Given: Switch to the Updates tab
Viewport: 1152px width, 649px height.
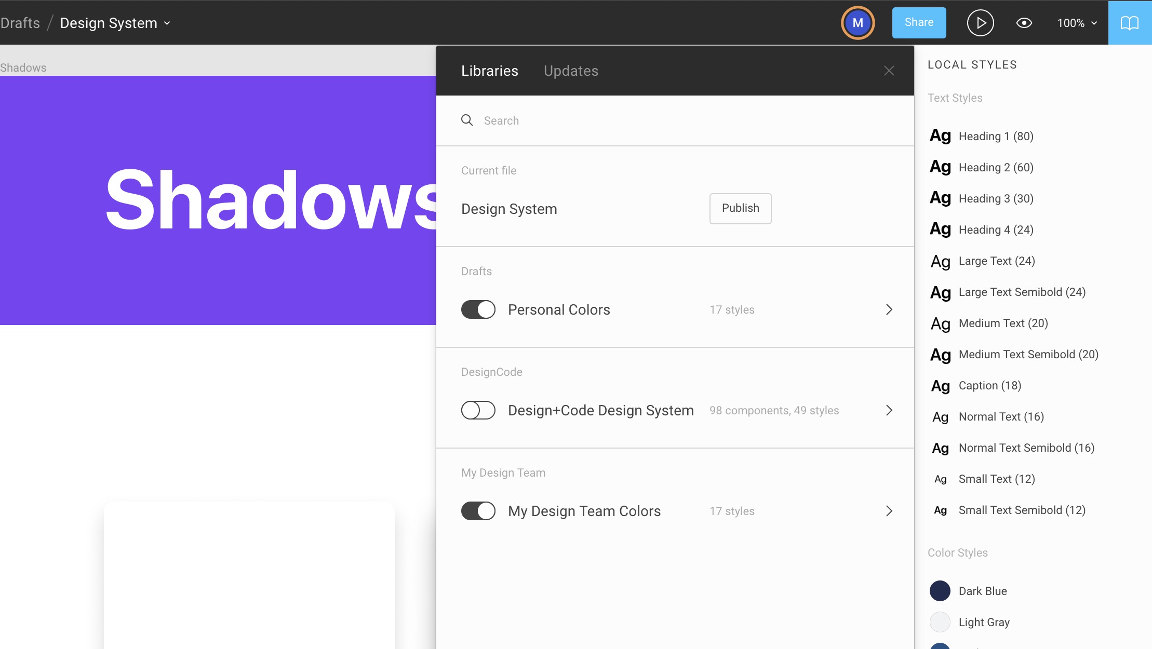Looking at the screenshot, I should click(x=571, y=71).
